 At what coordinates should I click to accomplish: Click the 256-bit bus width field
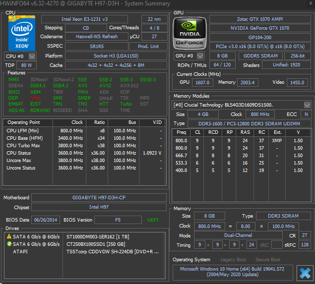point(298,56)
